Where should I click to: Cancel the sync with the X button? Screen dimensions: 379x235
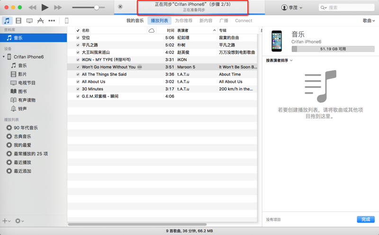click(x=120, y=7)
